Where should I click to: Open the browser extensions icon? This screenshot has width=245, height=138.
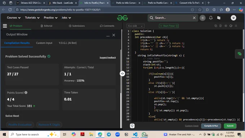point(214,10)
